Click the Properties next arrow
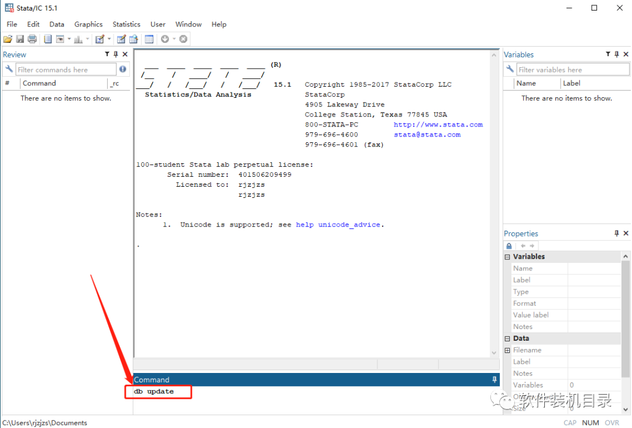This screenshot has height=428, width=632. click(532, 246)
